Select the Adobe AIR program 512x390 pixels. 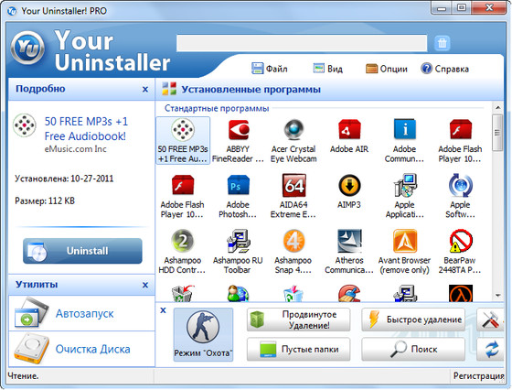[349, 136]
